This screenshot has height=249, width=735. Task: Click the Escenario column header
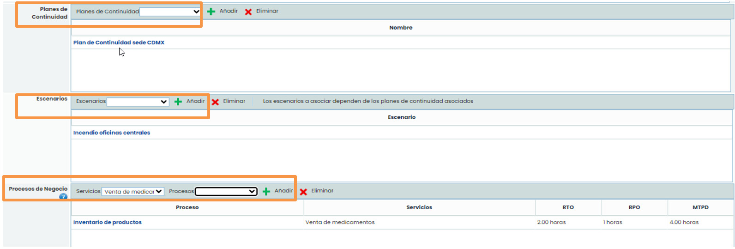[x=401, y=117]
